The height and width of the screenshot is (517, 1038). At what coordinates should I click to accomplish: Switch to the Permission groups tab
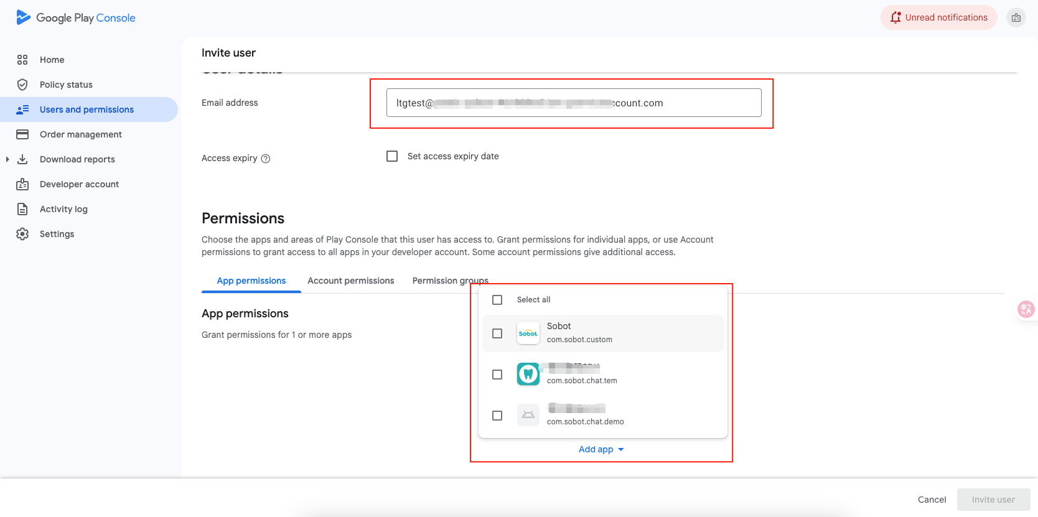450,281
